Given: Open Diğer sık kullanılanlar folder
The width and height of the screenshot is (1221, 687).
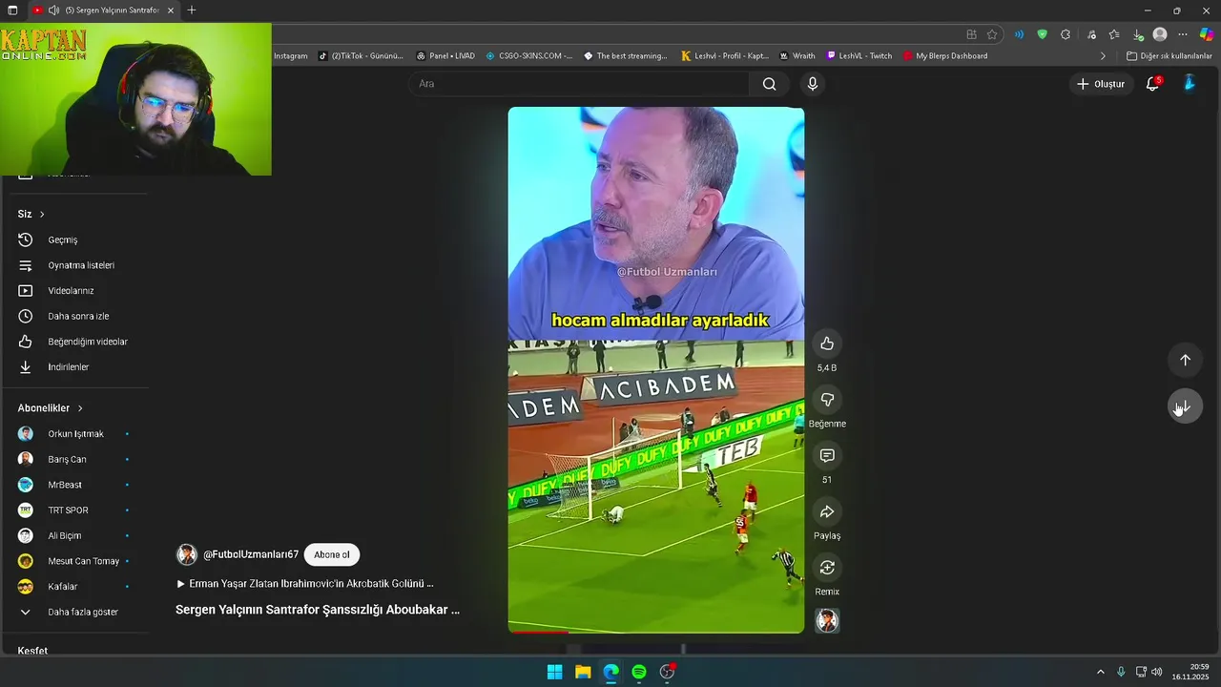Looking at the screenshot, I should pyautogui.click(x=1169, y=56).
